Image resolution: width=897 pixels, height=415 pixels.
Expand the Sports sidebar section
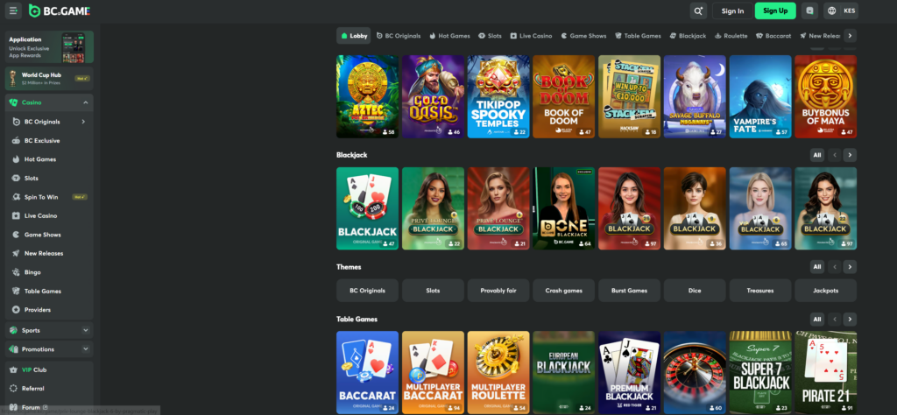85,330
